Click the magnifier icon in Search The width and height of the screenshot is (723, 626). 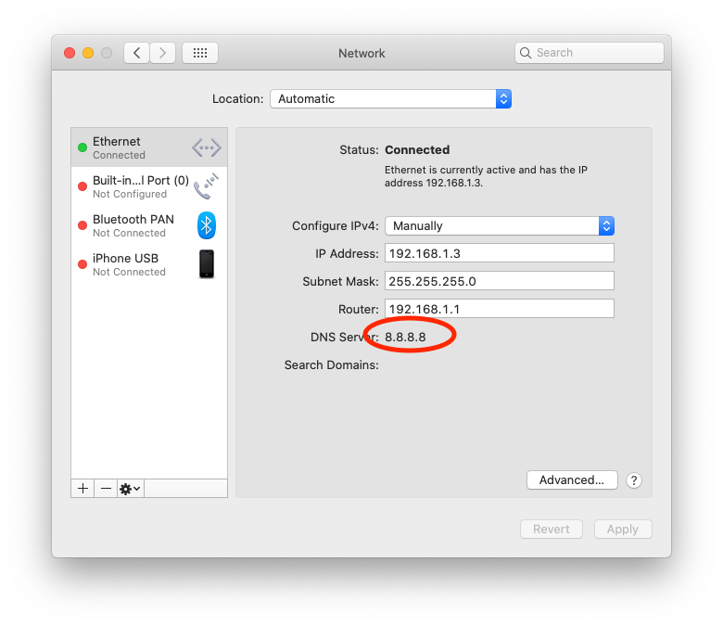[526, 53]
